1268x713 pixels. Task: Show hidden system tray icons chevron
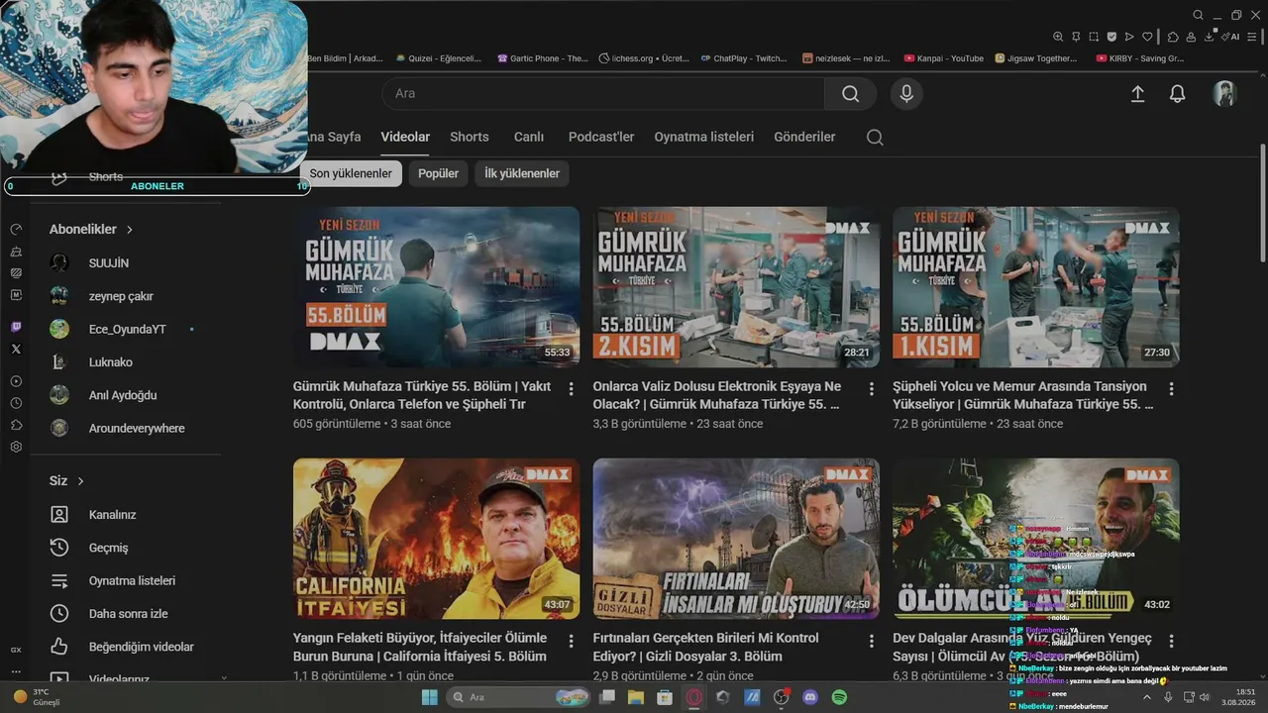click(x=1147, y=697)
